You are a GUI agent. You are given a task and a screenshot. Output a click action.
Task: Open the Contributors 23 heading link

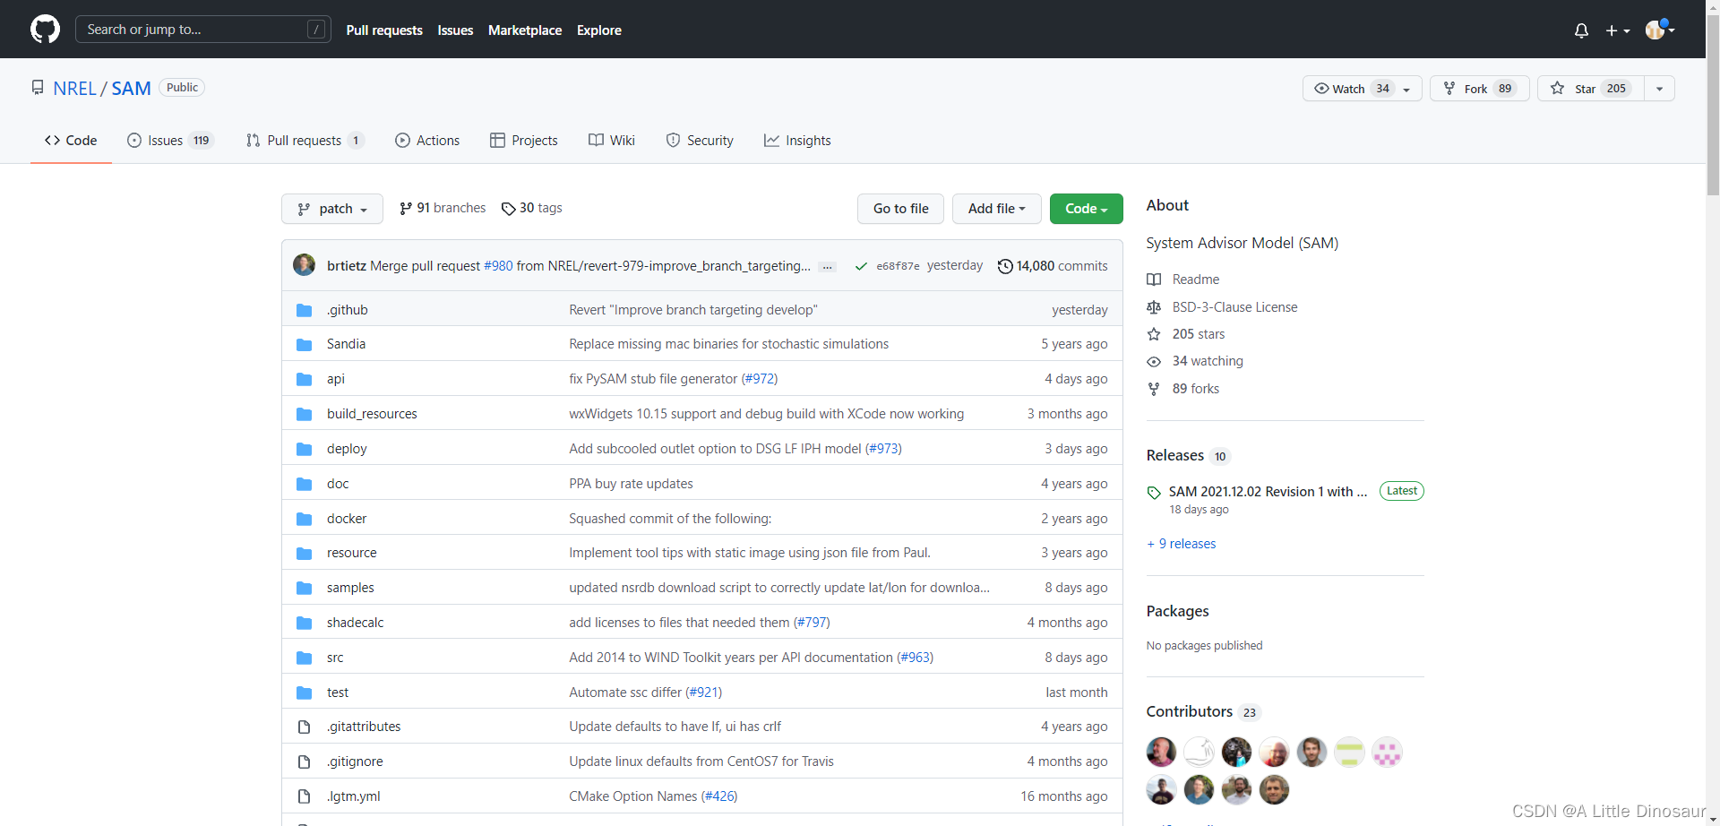(x=1203, y=712)
